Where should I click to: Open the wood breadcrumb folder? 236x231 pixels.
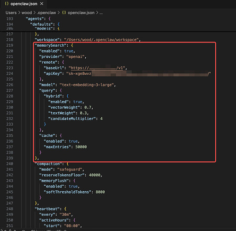click(27, 12)
